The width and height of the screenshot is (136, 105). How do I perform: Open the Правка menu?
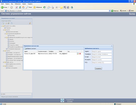pos(7,4)
